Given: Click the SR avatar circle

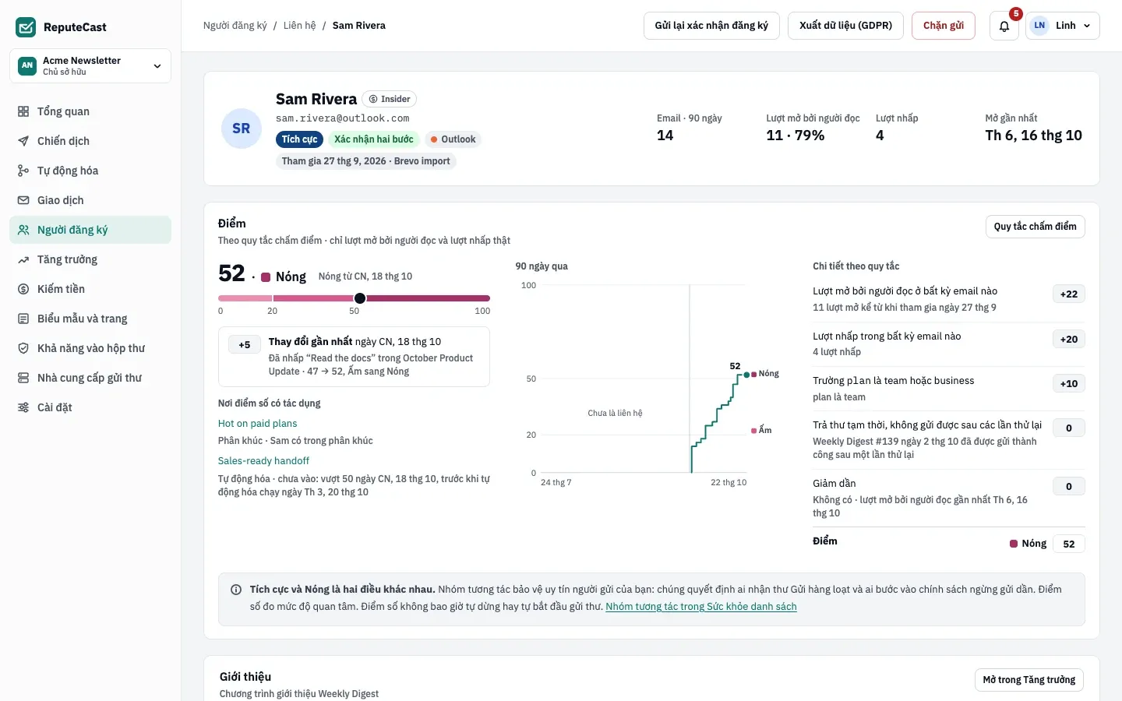Looking at the screenshot, I should (242, 129).
